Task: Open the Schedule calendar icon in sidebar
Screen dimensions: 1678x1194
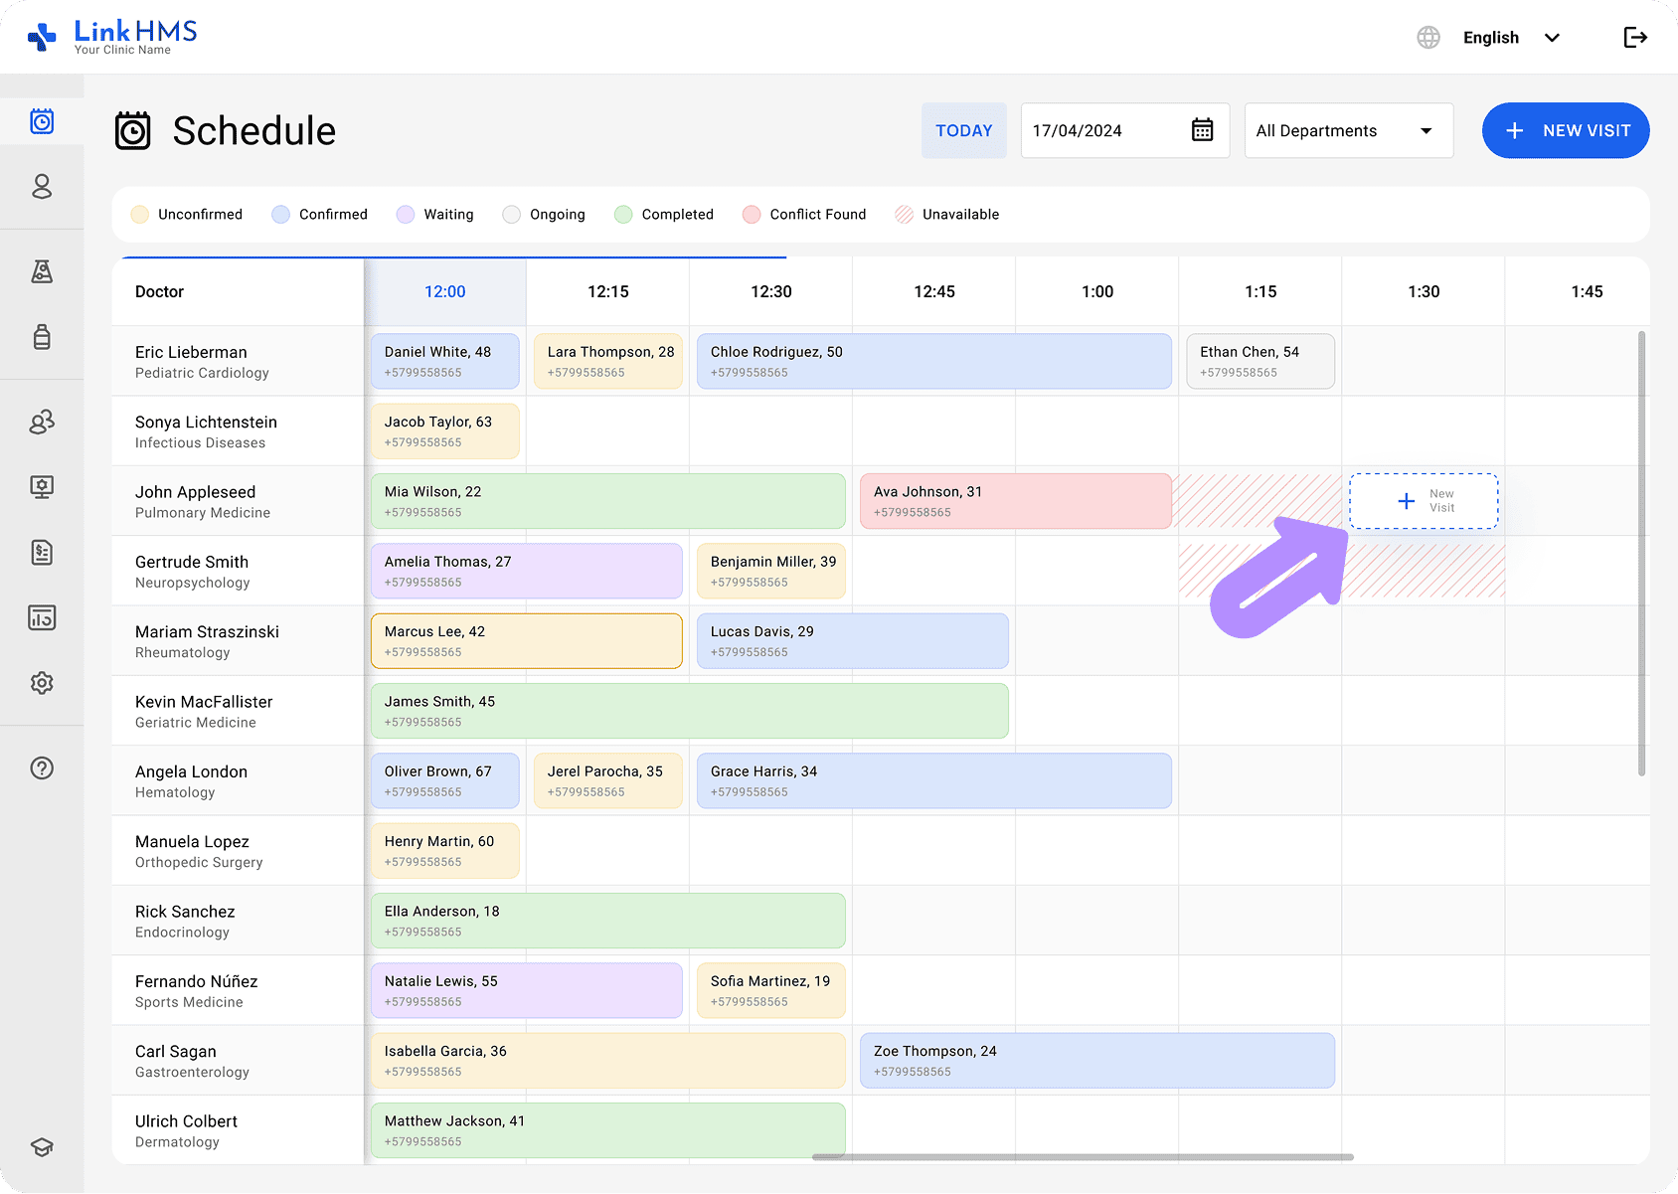Action: [42, 121]
